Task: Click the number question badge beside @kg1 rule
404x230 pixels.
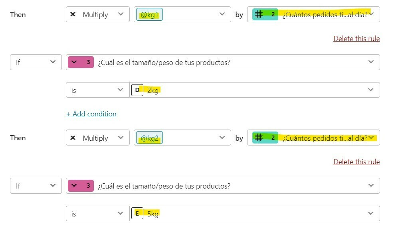Action: coord(265,14)
